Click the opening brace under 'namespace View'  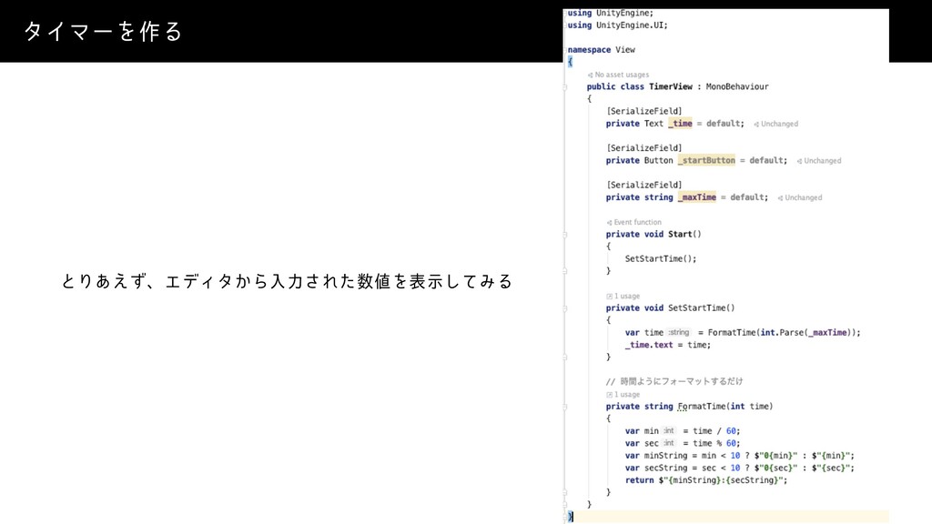click(570, 62)
